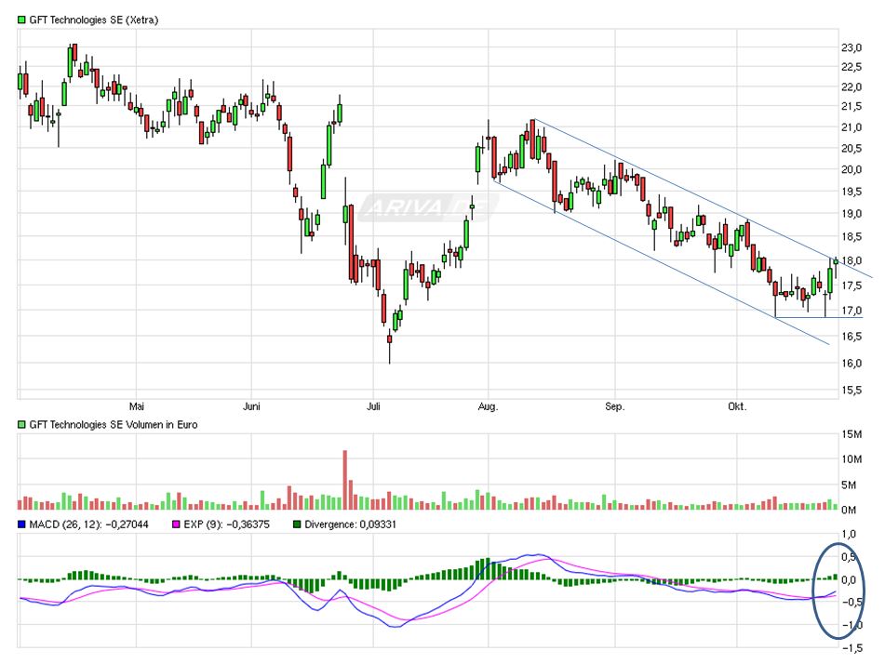885x664 pixels.
Task: Click the magenta EXP legend swatch
Action: point(176,525)
